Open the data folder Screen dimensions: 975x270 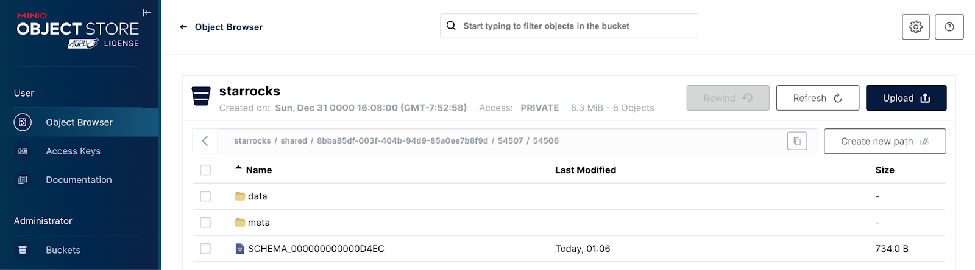[258, 196]
